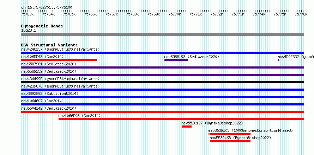Click the purple nsv6588193 variant bar

176,60
